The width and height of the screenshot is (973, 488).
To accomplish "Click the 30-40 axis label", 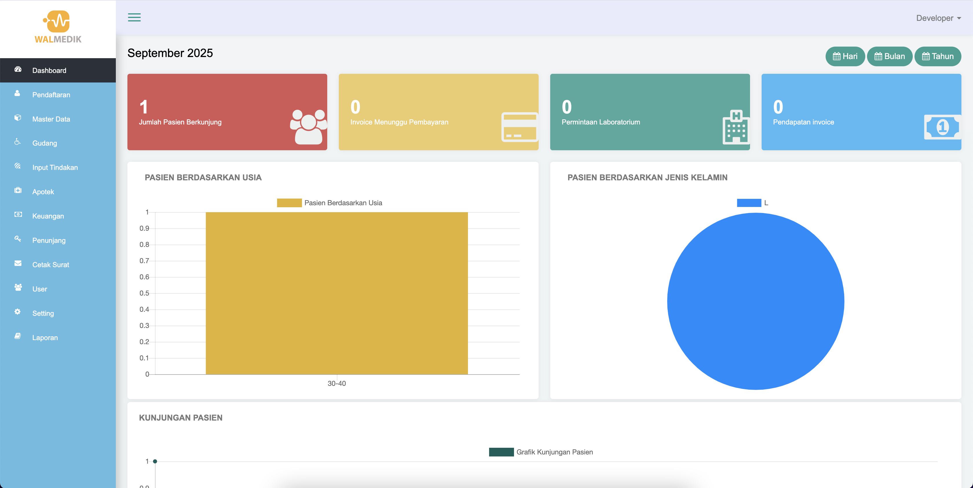I will (x=336, y=384).
